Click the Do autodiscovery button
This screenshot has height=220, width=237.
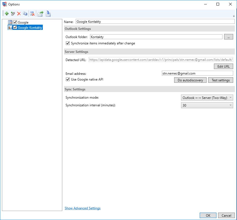190,80
